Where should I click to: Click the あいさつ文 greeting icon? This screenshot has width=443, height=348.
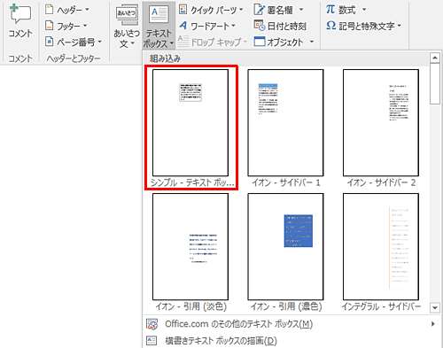tap(127, 15)
